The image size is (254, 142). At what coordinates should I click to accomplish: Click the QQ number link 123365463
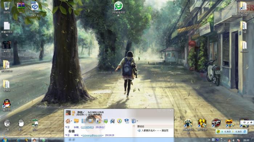tap(87, 127)
